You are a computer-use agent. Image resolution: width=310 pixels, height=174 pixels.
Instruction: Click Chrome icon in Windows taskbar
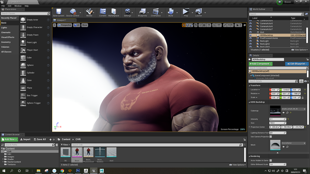tap(62, 171)
